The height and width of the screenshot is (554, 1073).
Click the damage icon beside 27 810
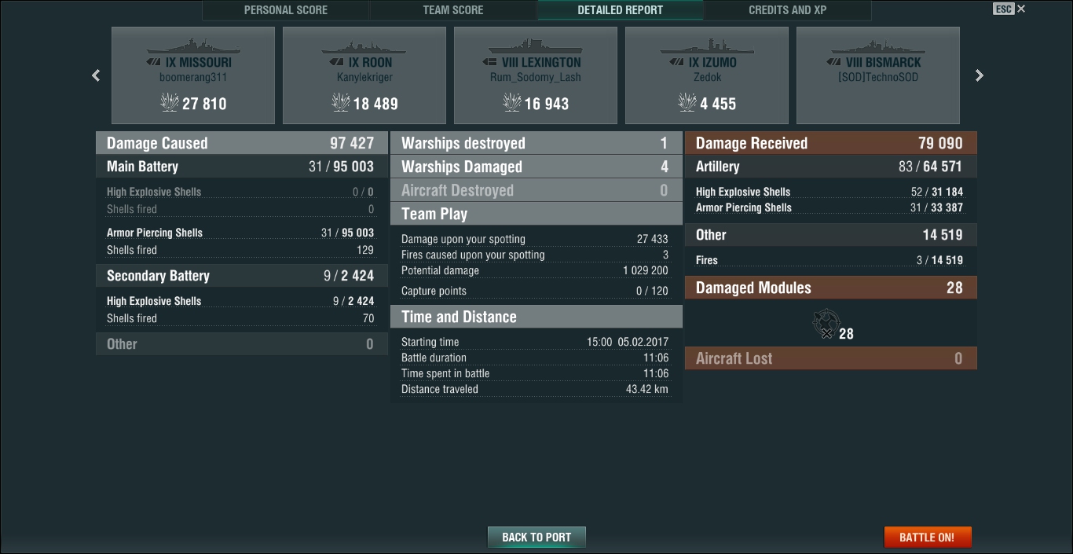point(170,102)
